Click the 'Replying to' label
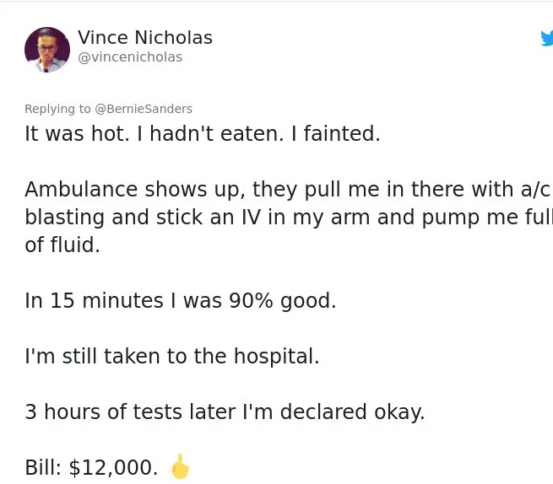 click(57, 109)
